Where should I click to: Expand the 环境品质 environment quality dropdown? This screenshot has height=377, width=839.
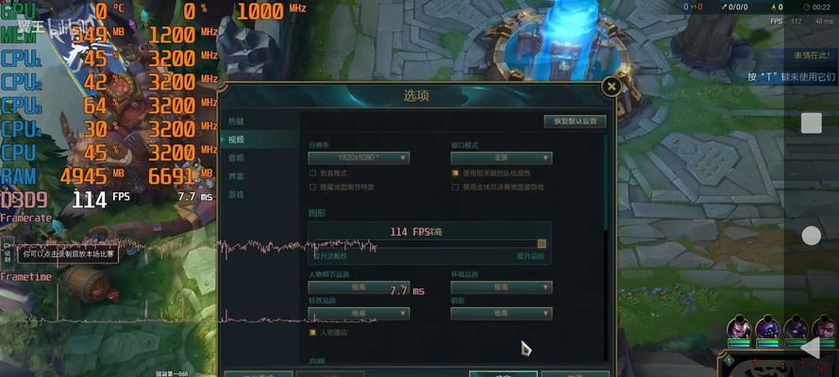coord(501,287)
